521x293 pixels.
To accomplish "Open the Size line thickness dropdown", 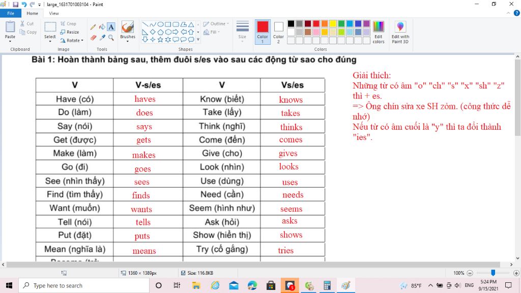I will pyautogui.click(x=242, y=32).
